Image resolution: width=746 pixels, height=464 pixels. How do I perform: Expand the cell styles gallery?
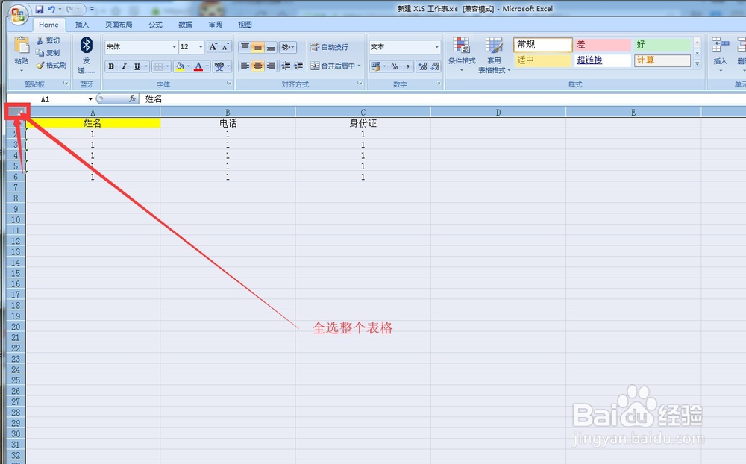(697, 63)
